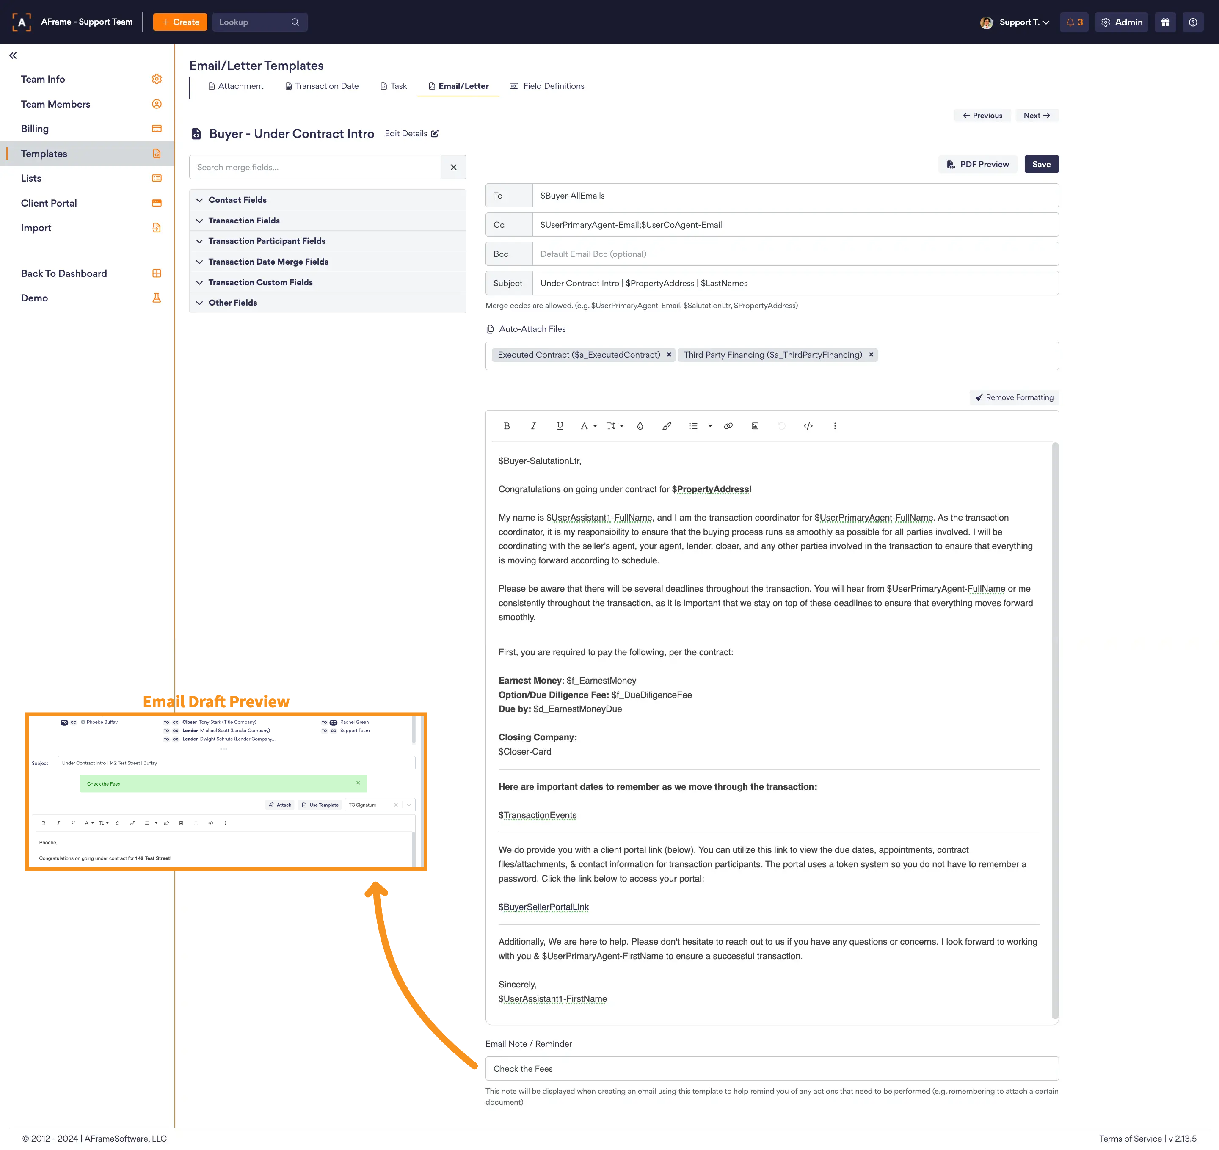Click the Email Note / Reminder field
This screenshot has width=1219, height=1150.
[x=771, y=1068]
